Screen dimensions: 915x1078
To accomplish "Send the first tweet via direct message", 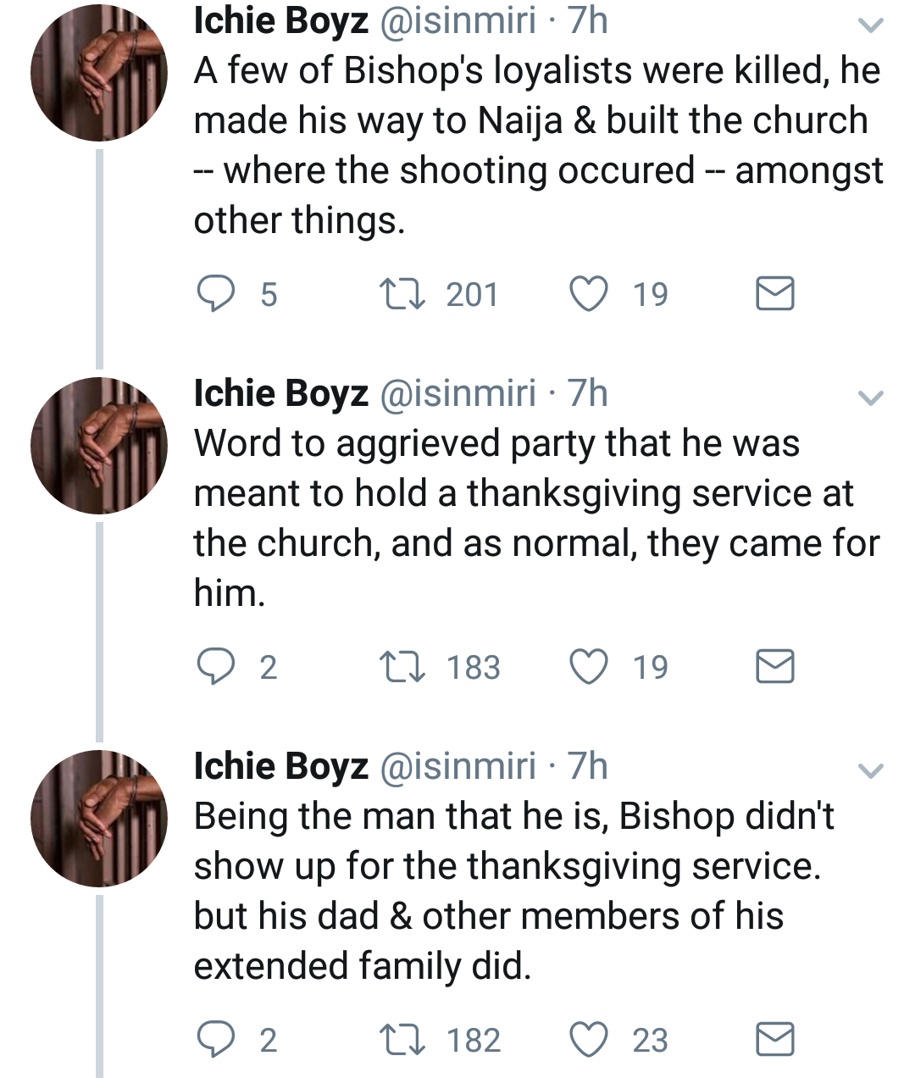I will (x=774, y=294).
